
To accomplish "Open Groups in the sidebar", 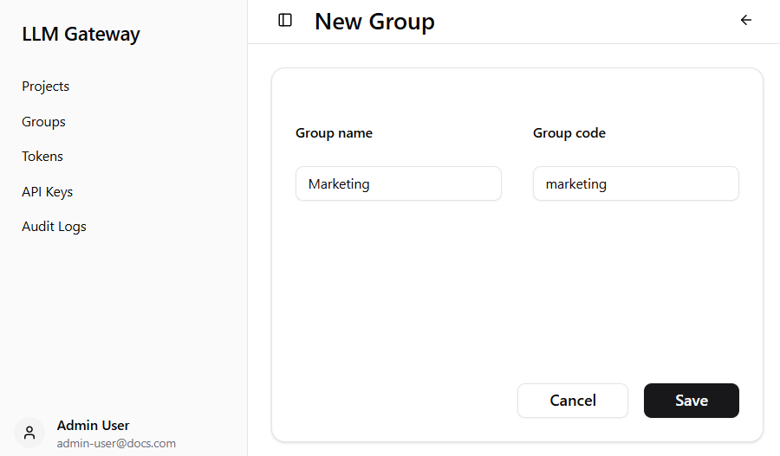I will [43, 122].
